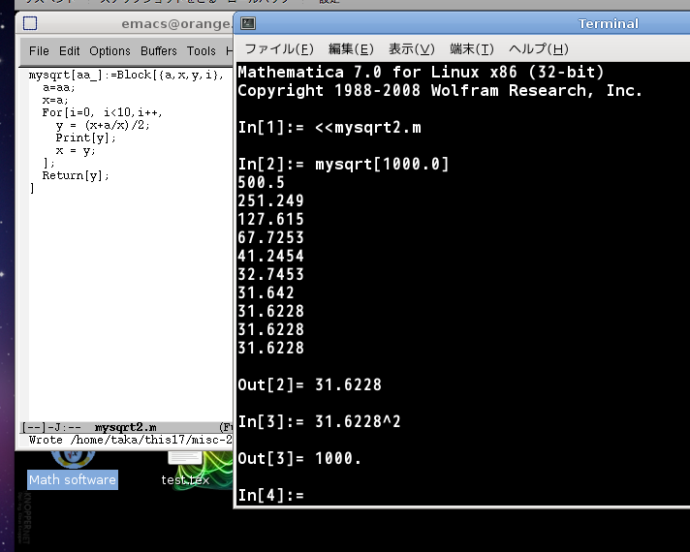
Task: Open the Buffers menu in Emacs
Action: point(159,51)
